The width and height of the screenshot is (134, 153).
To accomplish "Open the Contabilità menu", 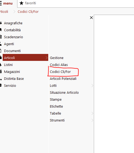I will click(12, 30).
